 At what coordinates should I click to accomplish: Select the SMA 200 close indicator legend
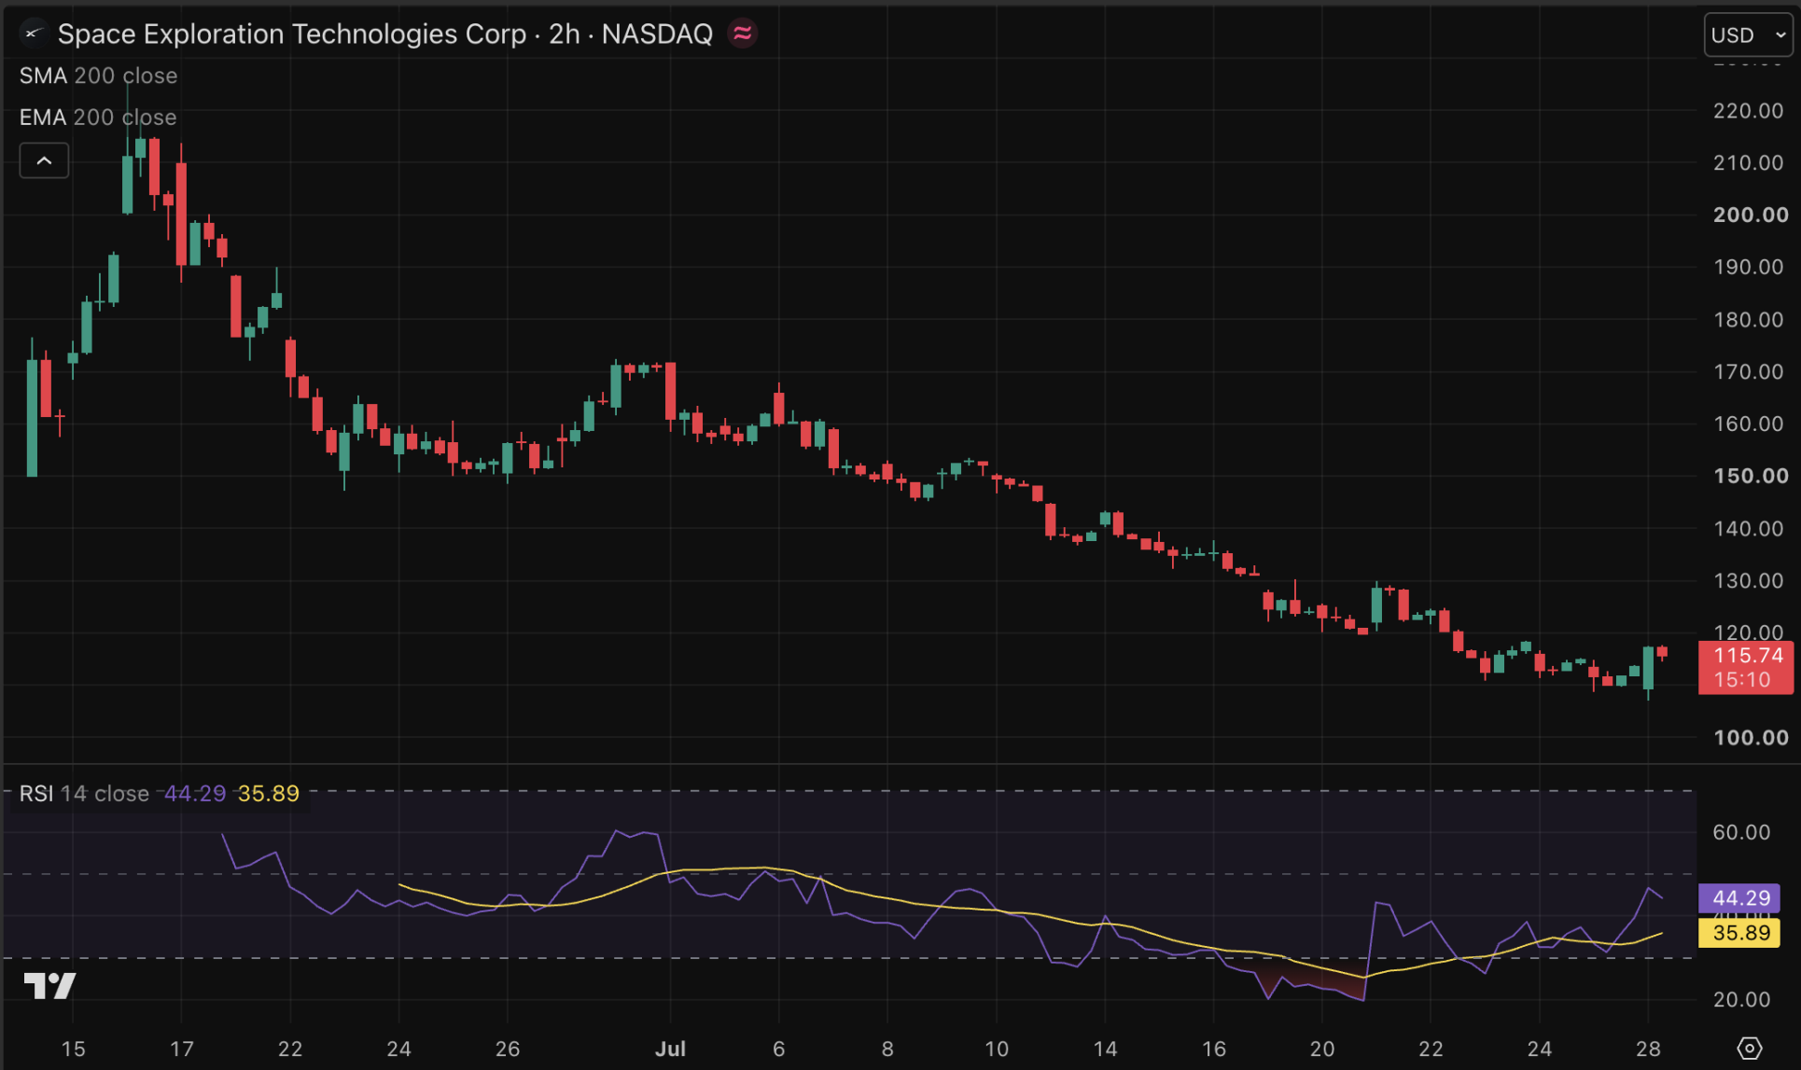click(99, 76)
